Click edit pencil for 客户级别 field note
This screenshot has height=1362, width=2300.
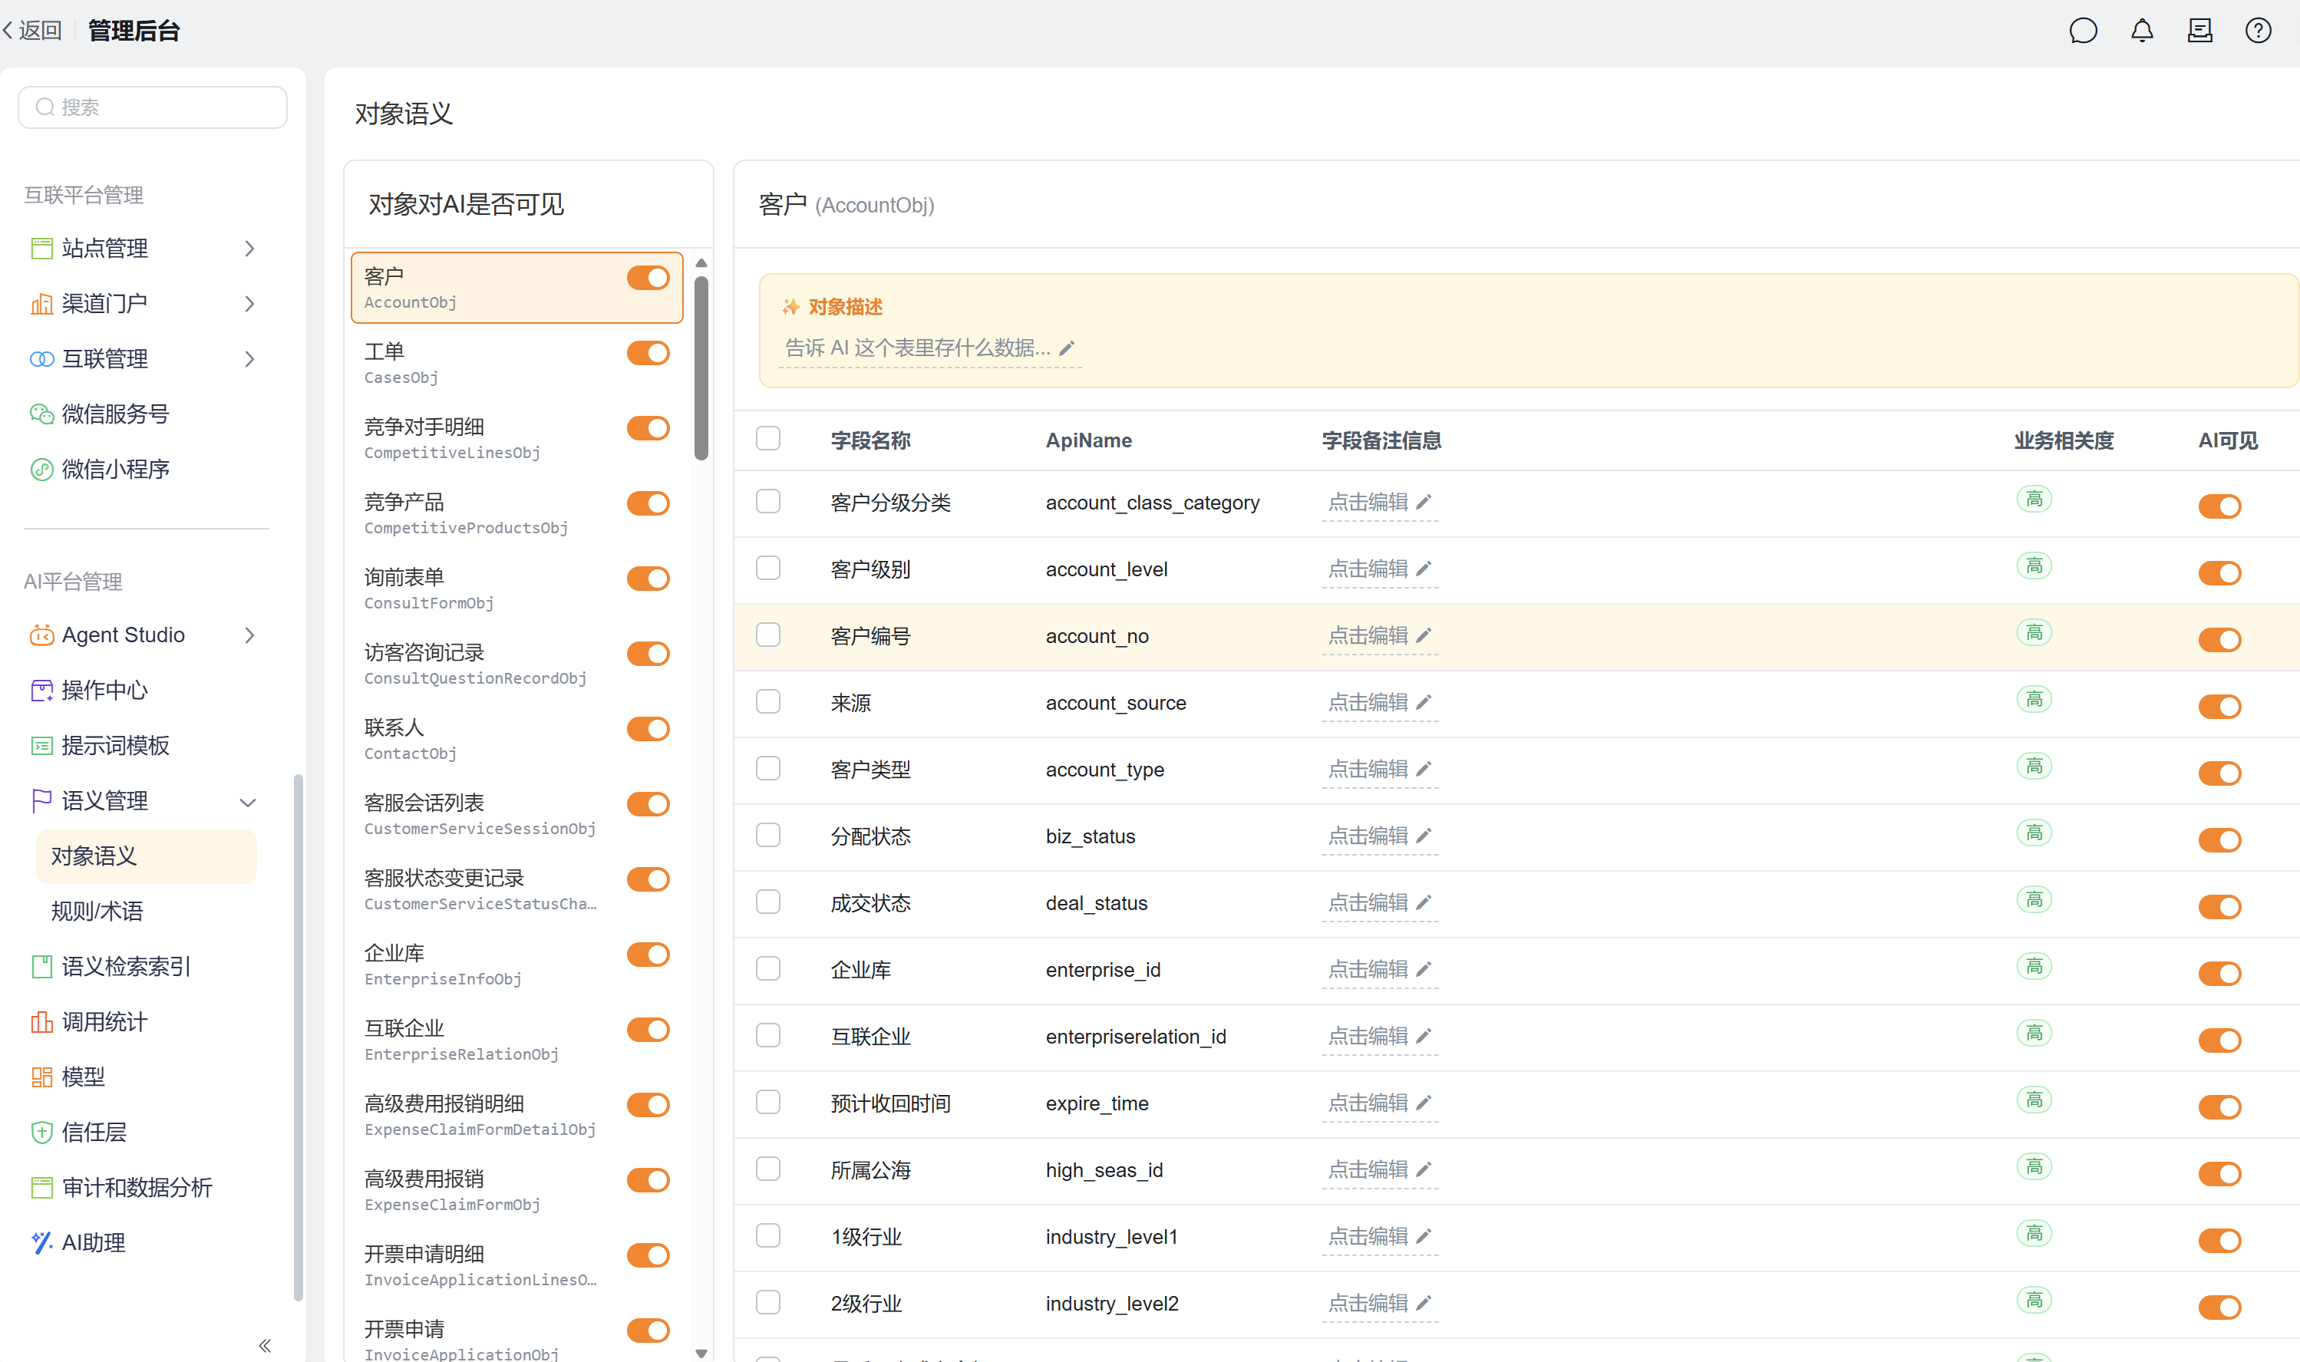1424,569
